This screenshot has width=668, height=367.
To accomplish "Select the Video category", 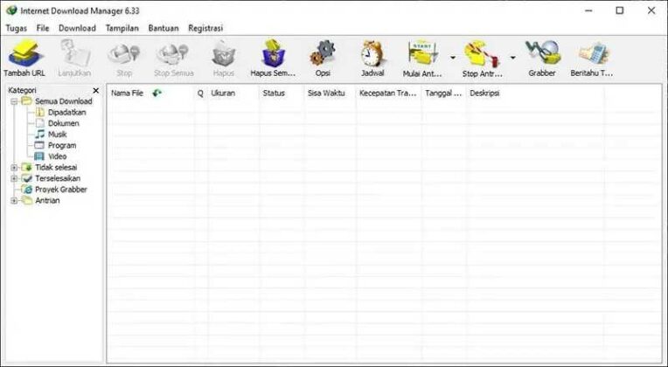I will point(57,156).
